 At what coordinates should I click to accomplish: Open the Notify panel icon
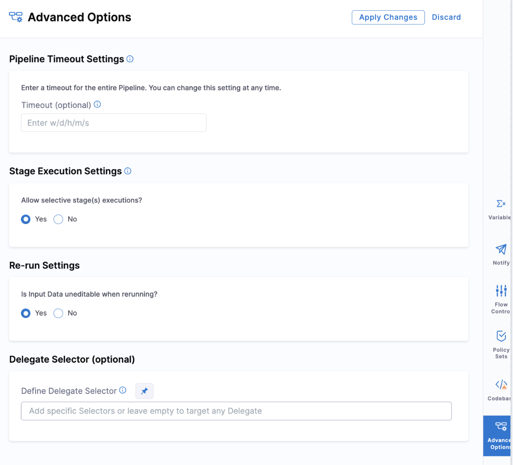coord(501,249)
